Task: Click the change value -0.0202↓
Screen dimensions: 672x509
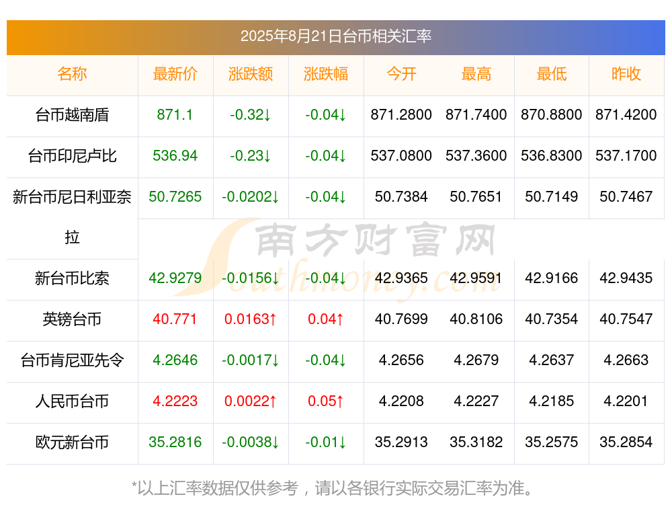Action: point(250,197)
